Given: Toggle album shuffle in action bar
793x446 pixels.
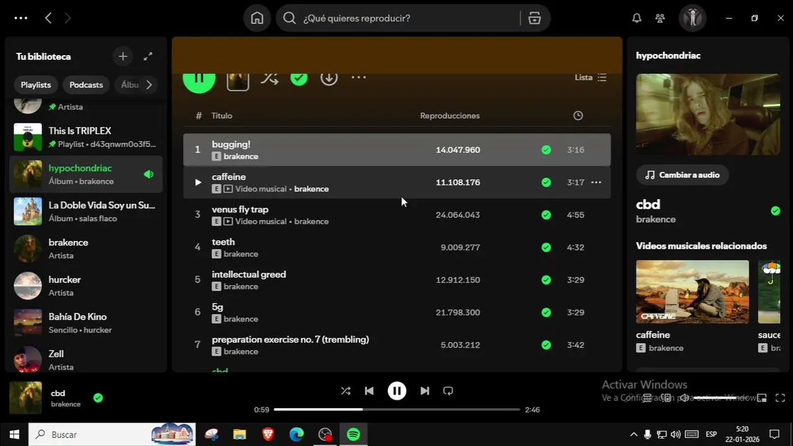Looking at the screenshot, I should (x=269, y=77).
